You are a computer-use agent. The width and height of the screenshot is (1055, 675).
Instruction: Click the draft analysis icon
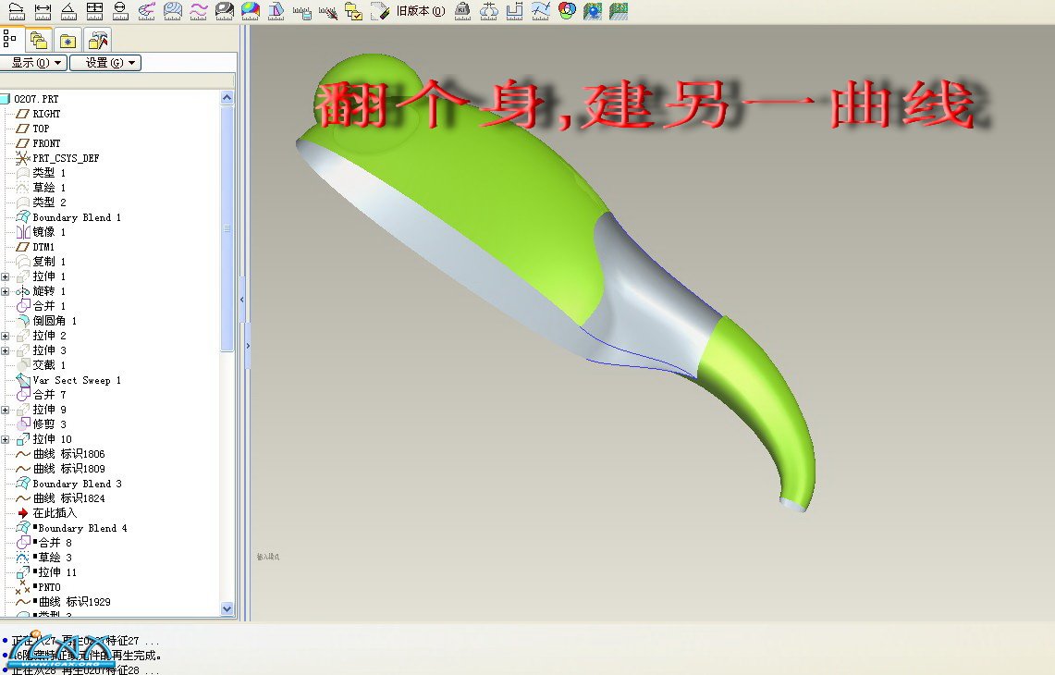pyautogui.click(x=276, y=11)
